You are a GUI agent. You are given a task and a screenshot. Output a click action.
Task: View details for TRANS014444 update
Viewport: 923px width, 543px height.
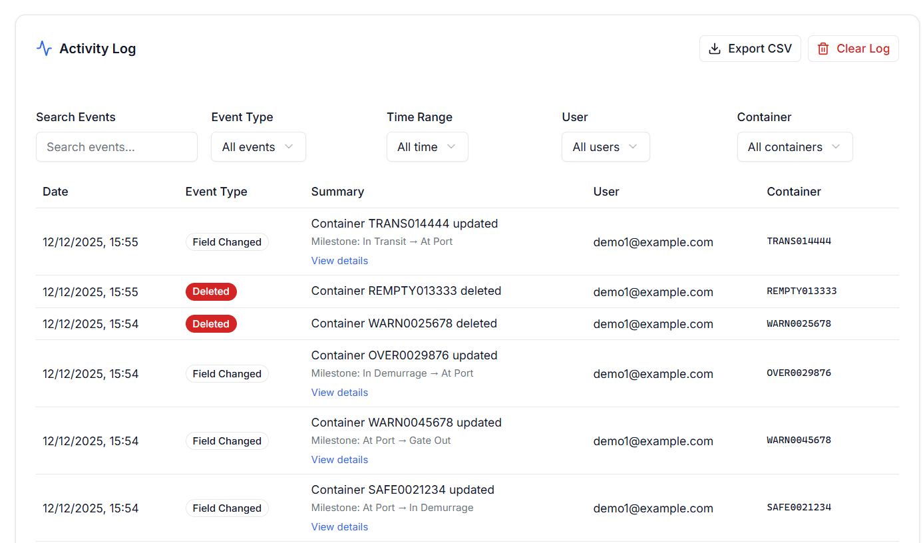click(x=339, y=261)
